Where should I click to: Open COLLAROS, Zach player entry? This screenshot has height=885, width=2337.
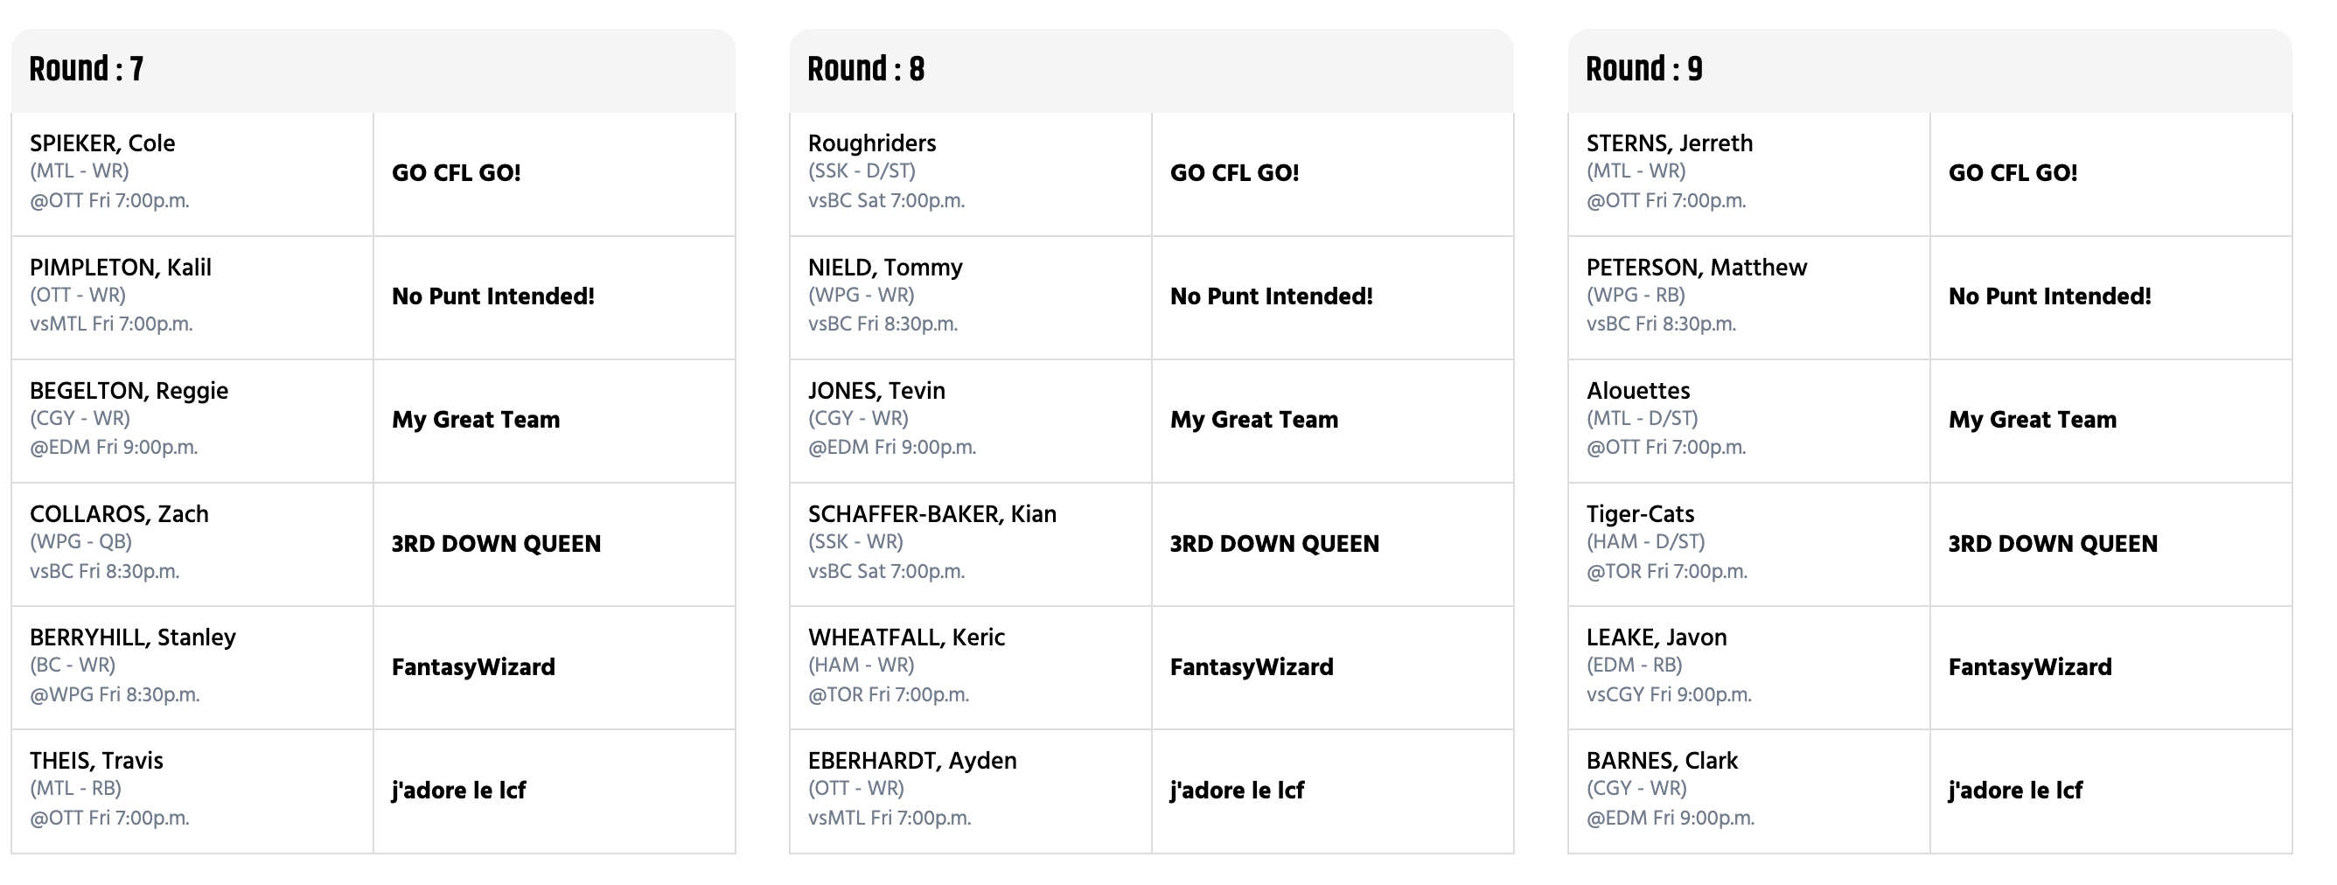tap(119, 514)
